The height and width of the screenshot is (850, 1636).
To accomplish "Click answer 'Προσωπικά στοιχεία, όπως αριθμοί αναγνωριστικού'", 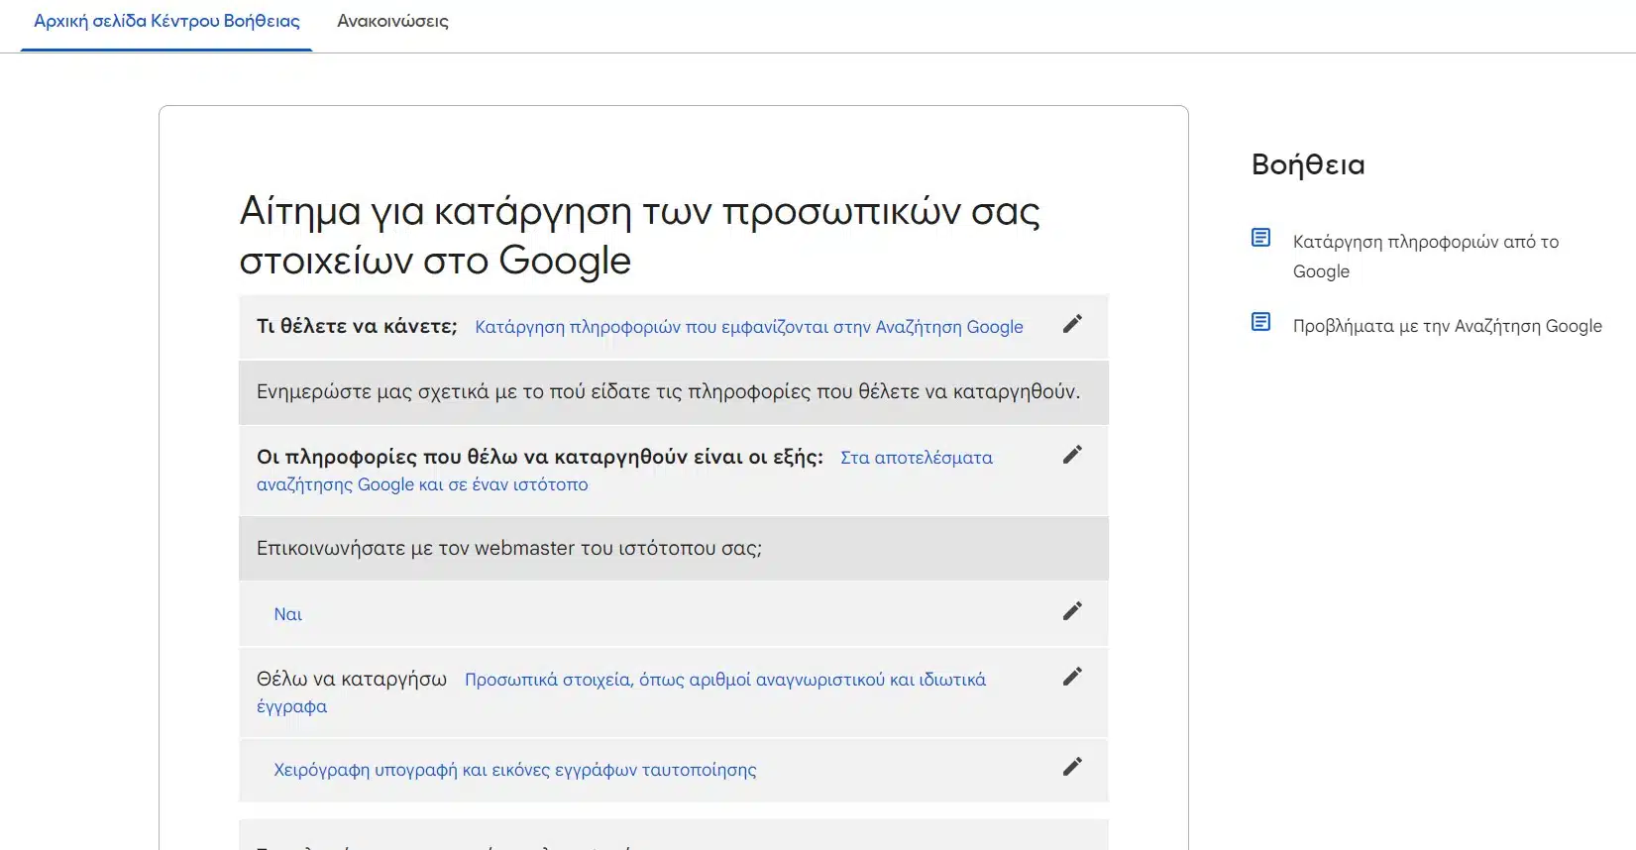I will pyautogui.click(x=621, y=692).
